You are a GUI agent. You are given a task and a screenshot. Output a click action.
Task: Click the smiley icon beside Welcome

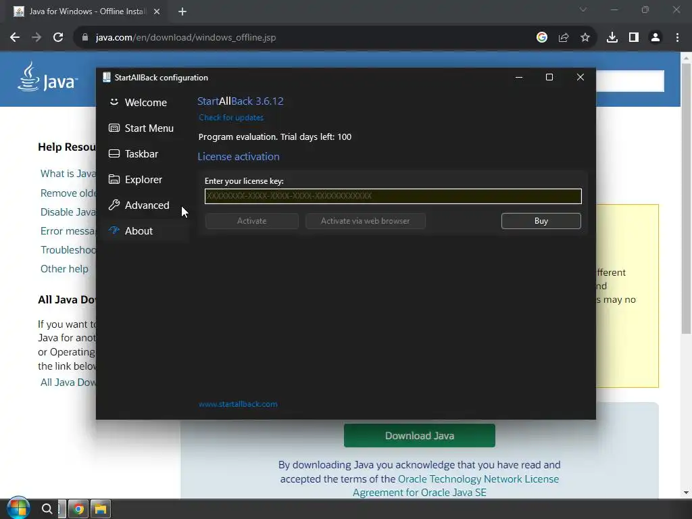[x=114, y=102]
